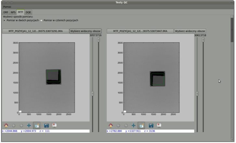Switch to the DQE tab
The image size is (236, 143).
pyautogui.click(x=28, y=12)
